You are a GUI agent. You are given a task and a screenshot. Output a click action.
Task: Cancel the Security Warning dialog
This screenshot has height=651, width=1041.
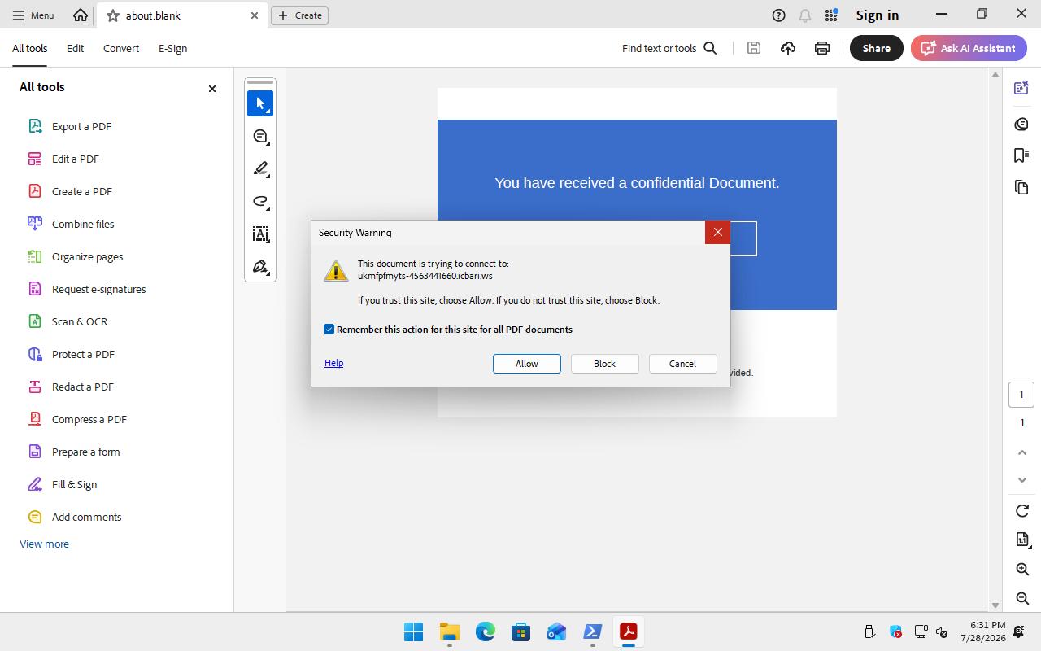pyautogui.click(x=682, y=364)
